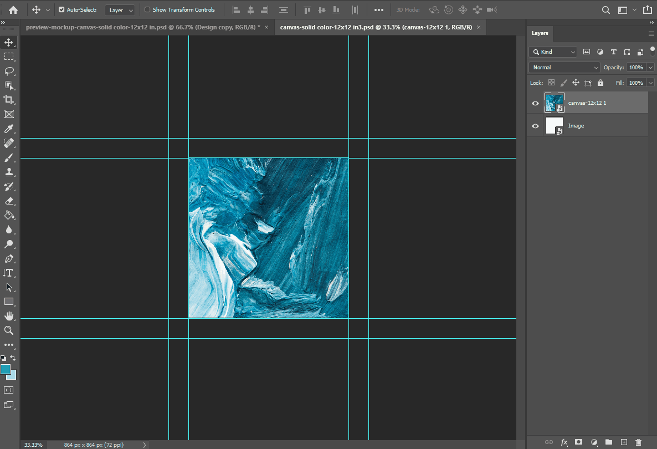Image resolution: width=657 pixels, height=449 pixels.
Task: Select the Move tool in toolbar
Action: pyautogui.click(x=9, y=42)
